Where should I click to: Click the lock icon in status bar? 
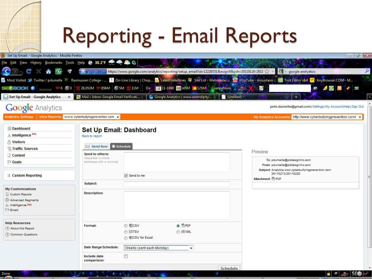[x=328, y=274]
